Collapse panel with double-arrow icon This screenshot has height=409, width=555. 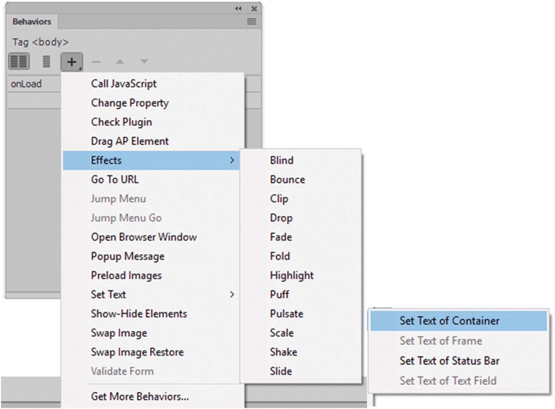click(x=238, y=9)
